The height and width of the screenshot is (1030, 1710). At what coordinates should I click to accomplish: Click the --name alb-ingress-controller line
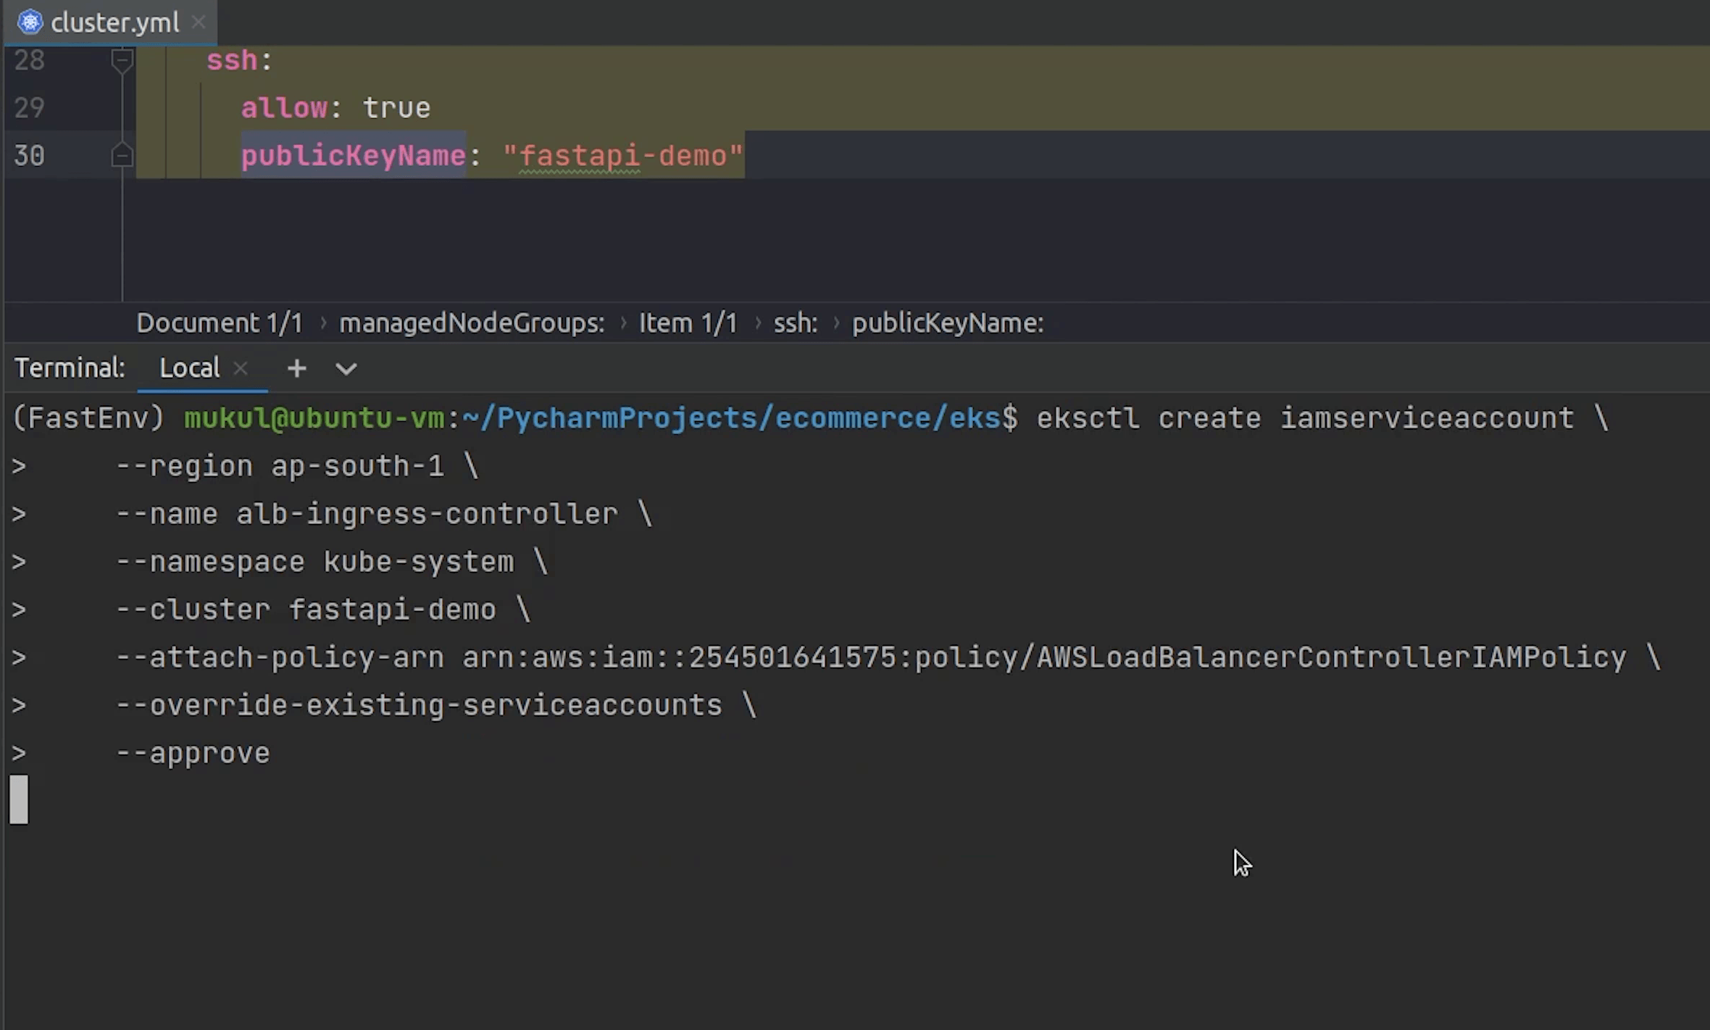pyautogui.click(x=384, y=514)
